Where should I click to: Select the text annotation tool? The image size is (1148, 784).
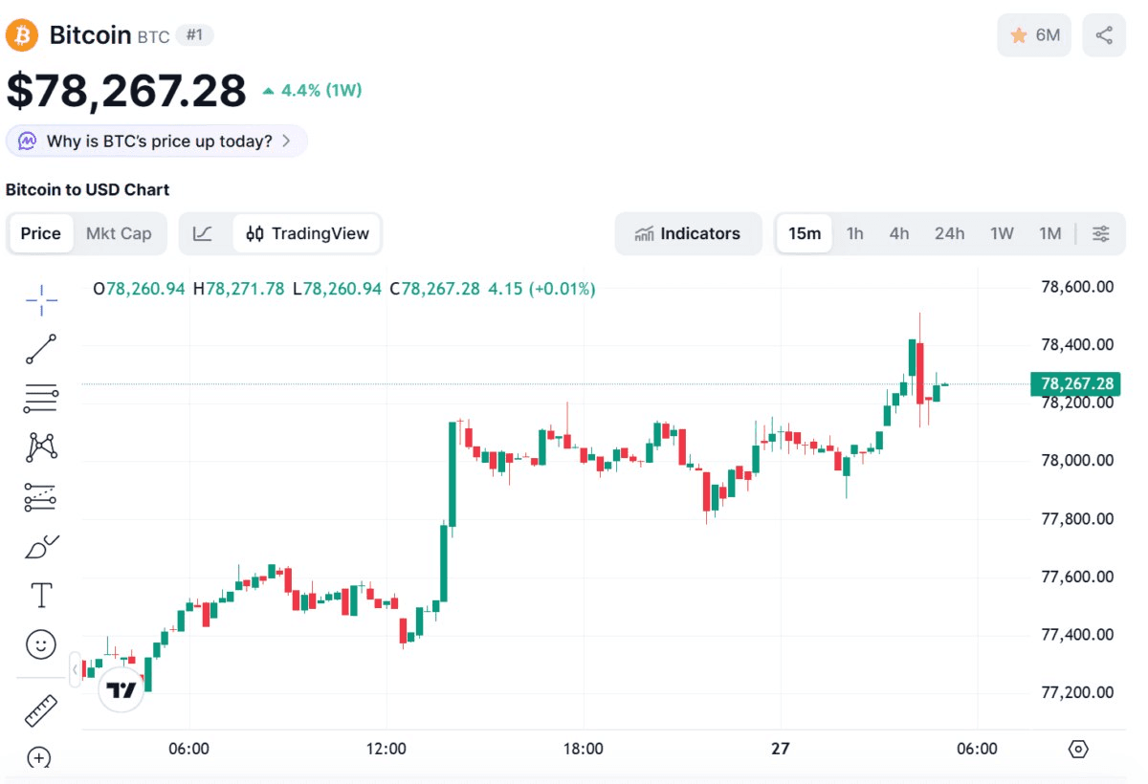pyautogui.click(x=41, y=596)
